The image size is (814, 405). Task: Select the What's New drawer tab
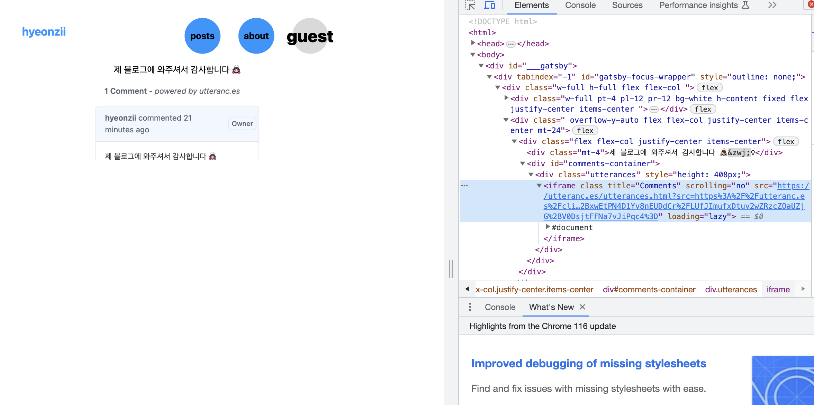pos(551,307)
